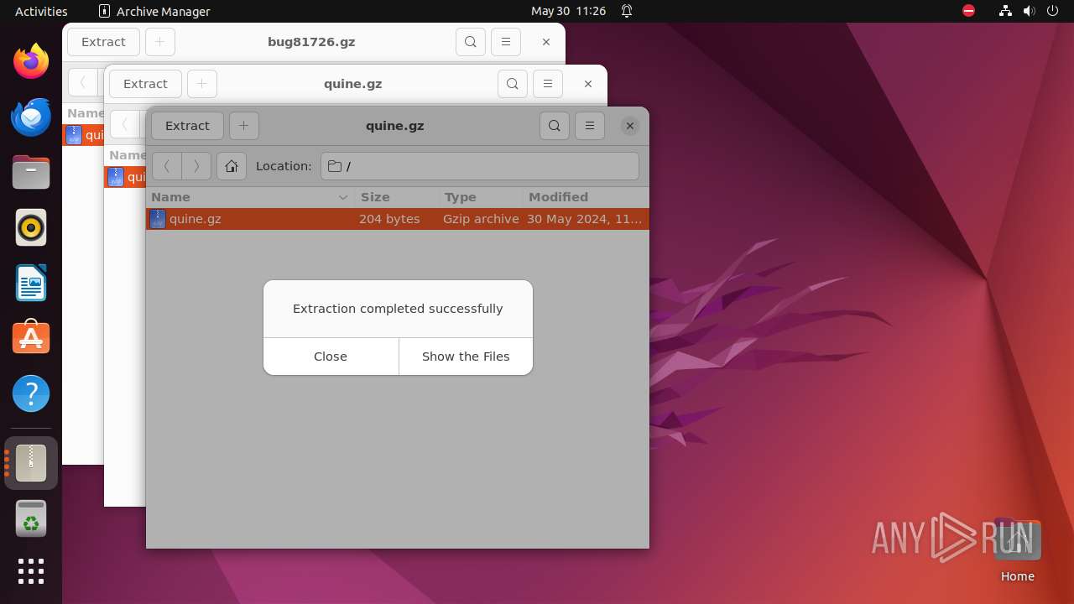Add files button in front quine.gz window
The image size is (1074, 604).
243,126
